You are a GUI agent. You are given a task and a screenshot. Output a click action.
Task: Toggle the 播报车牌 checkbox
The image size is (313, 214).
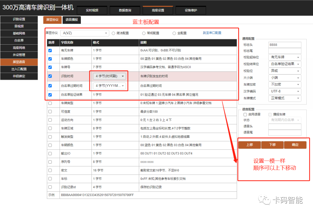click(x=270, y=114)
